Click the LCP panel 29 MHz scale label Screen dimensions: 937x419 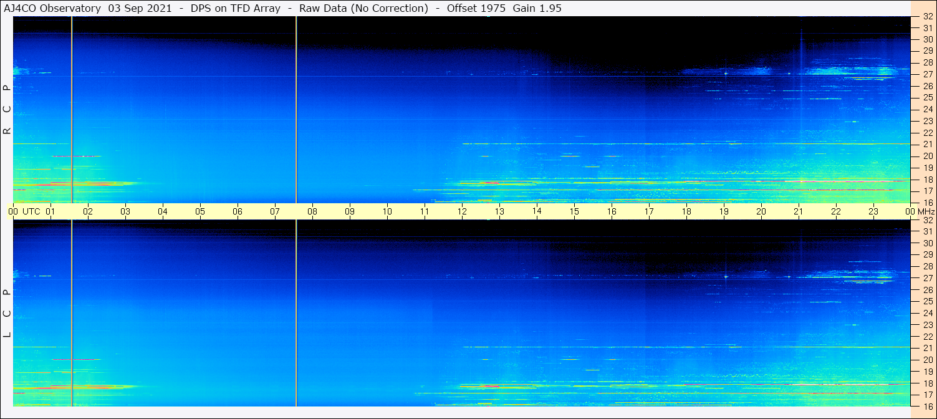pyautogui.click(x=928, y=255)
